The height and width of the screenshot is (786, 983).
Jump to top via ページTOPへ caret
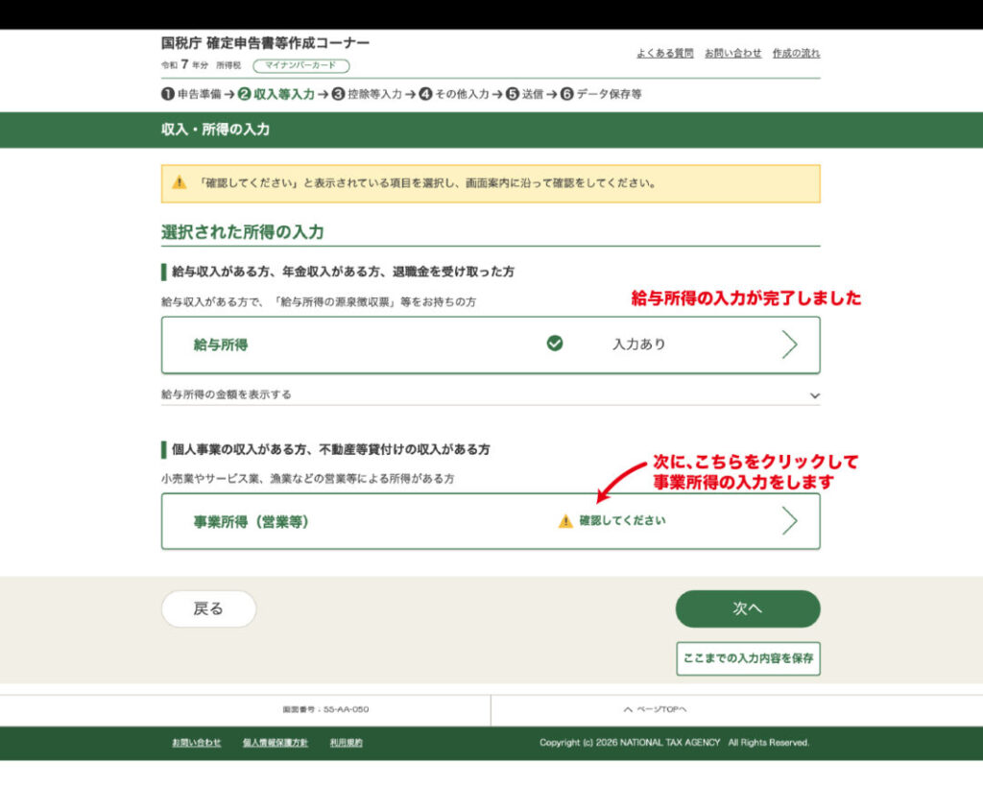pyautogui.click(x=628, y=709)
